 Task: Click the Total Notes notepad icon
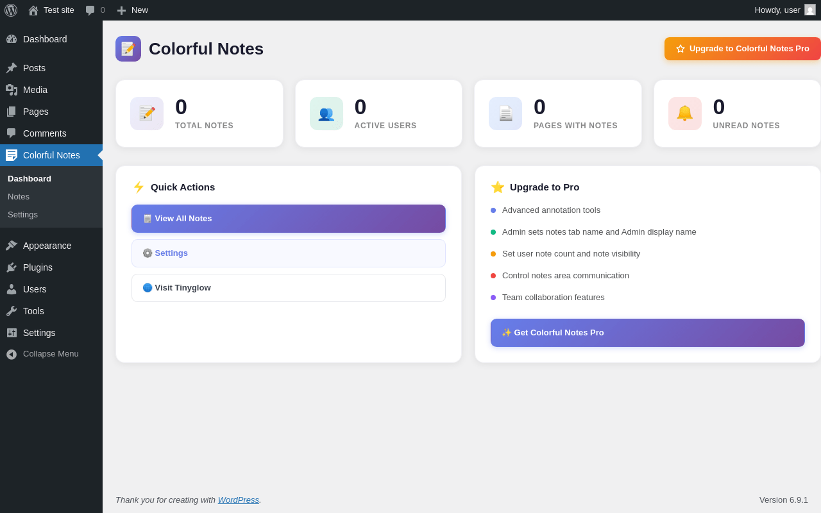[147, 114]
